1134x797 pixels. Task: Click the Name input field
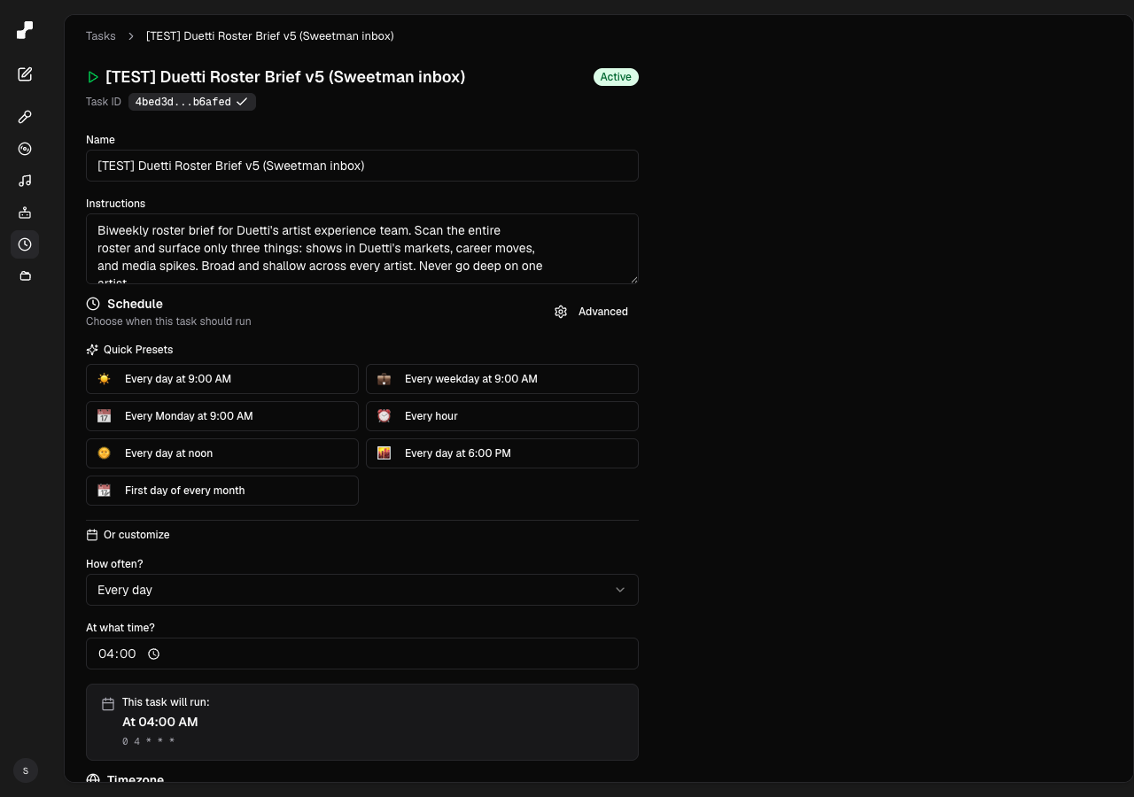click(x=362, y=166)
